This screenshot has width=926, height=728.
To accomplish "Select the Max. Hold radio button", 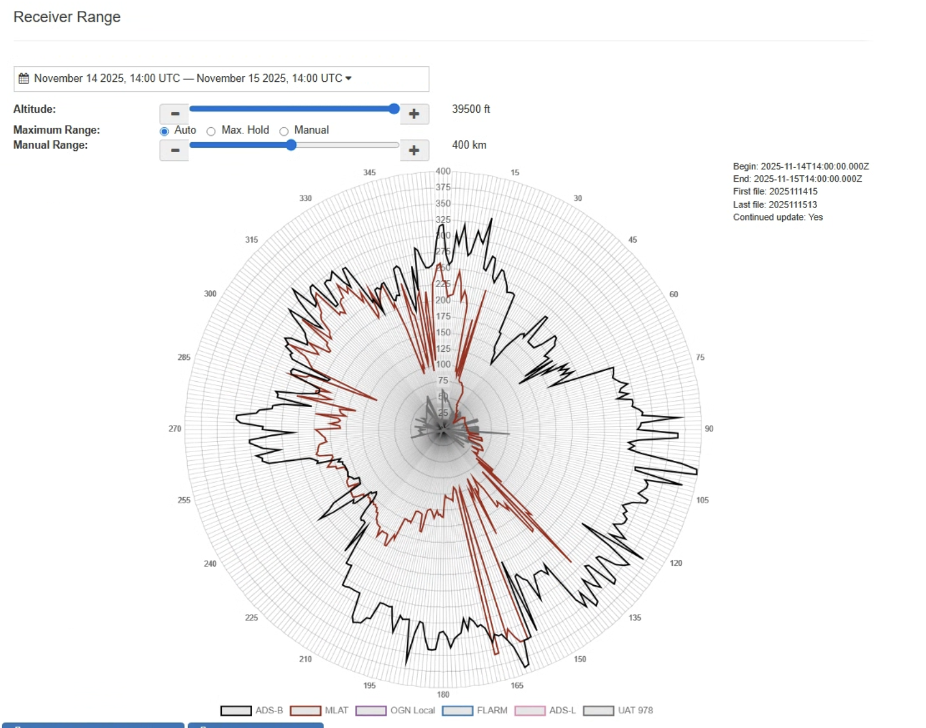I will (x=211, y=132).
